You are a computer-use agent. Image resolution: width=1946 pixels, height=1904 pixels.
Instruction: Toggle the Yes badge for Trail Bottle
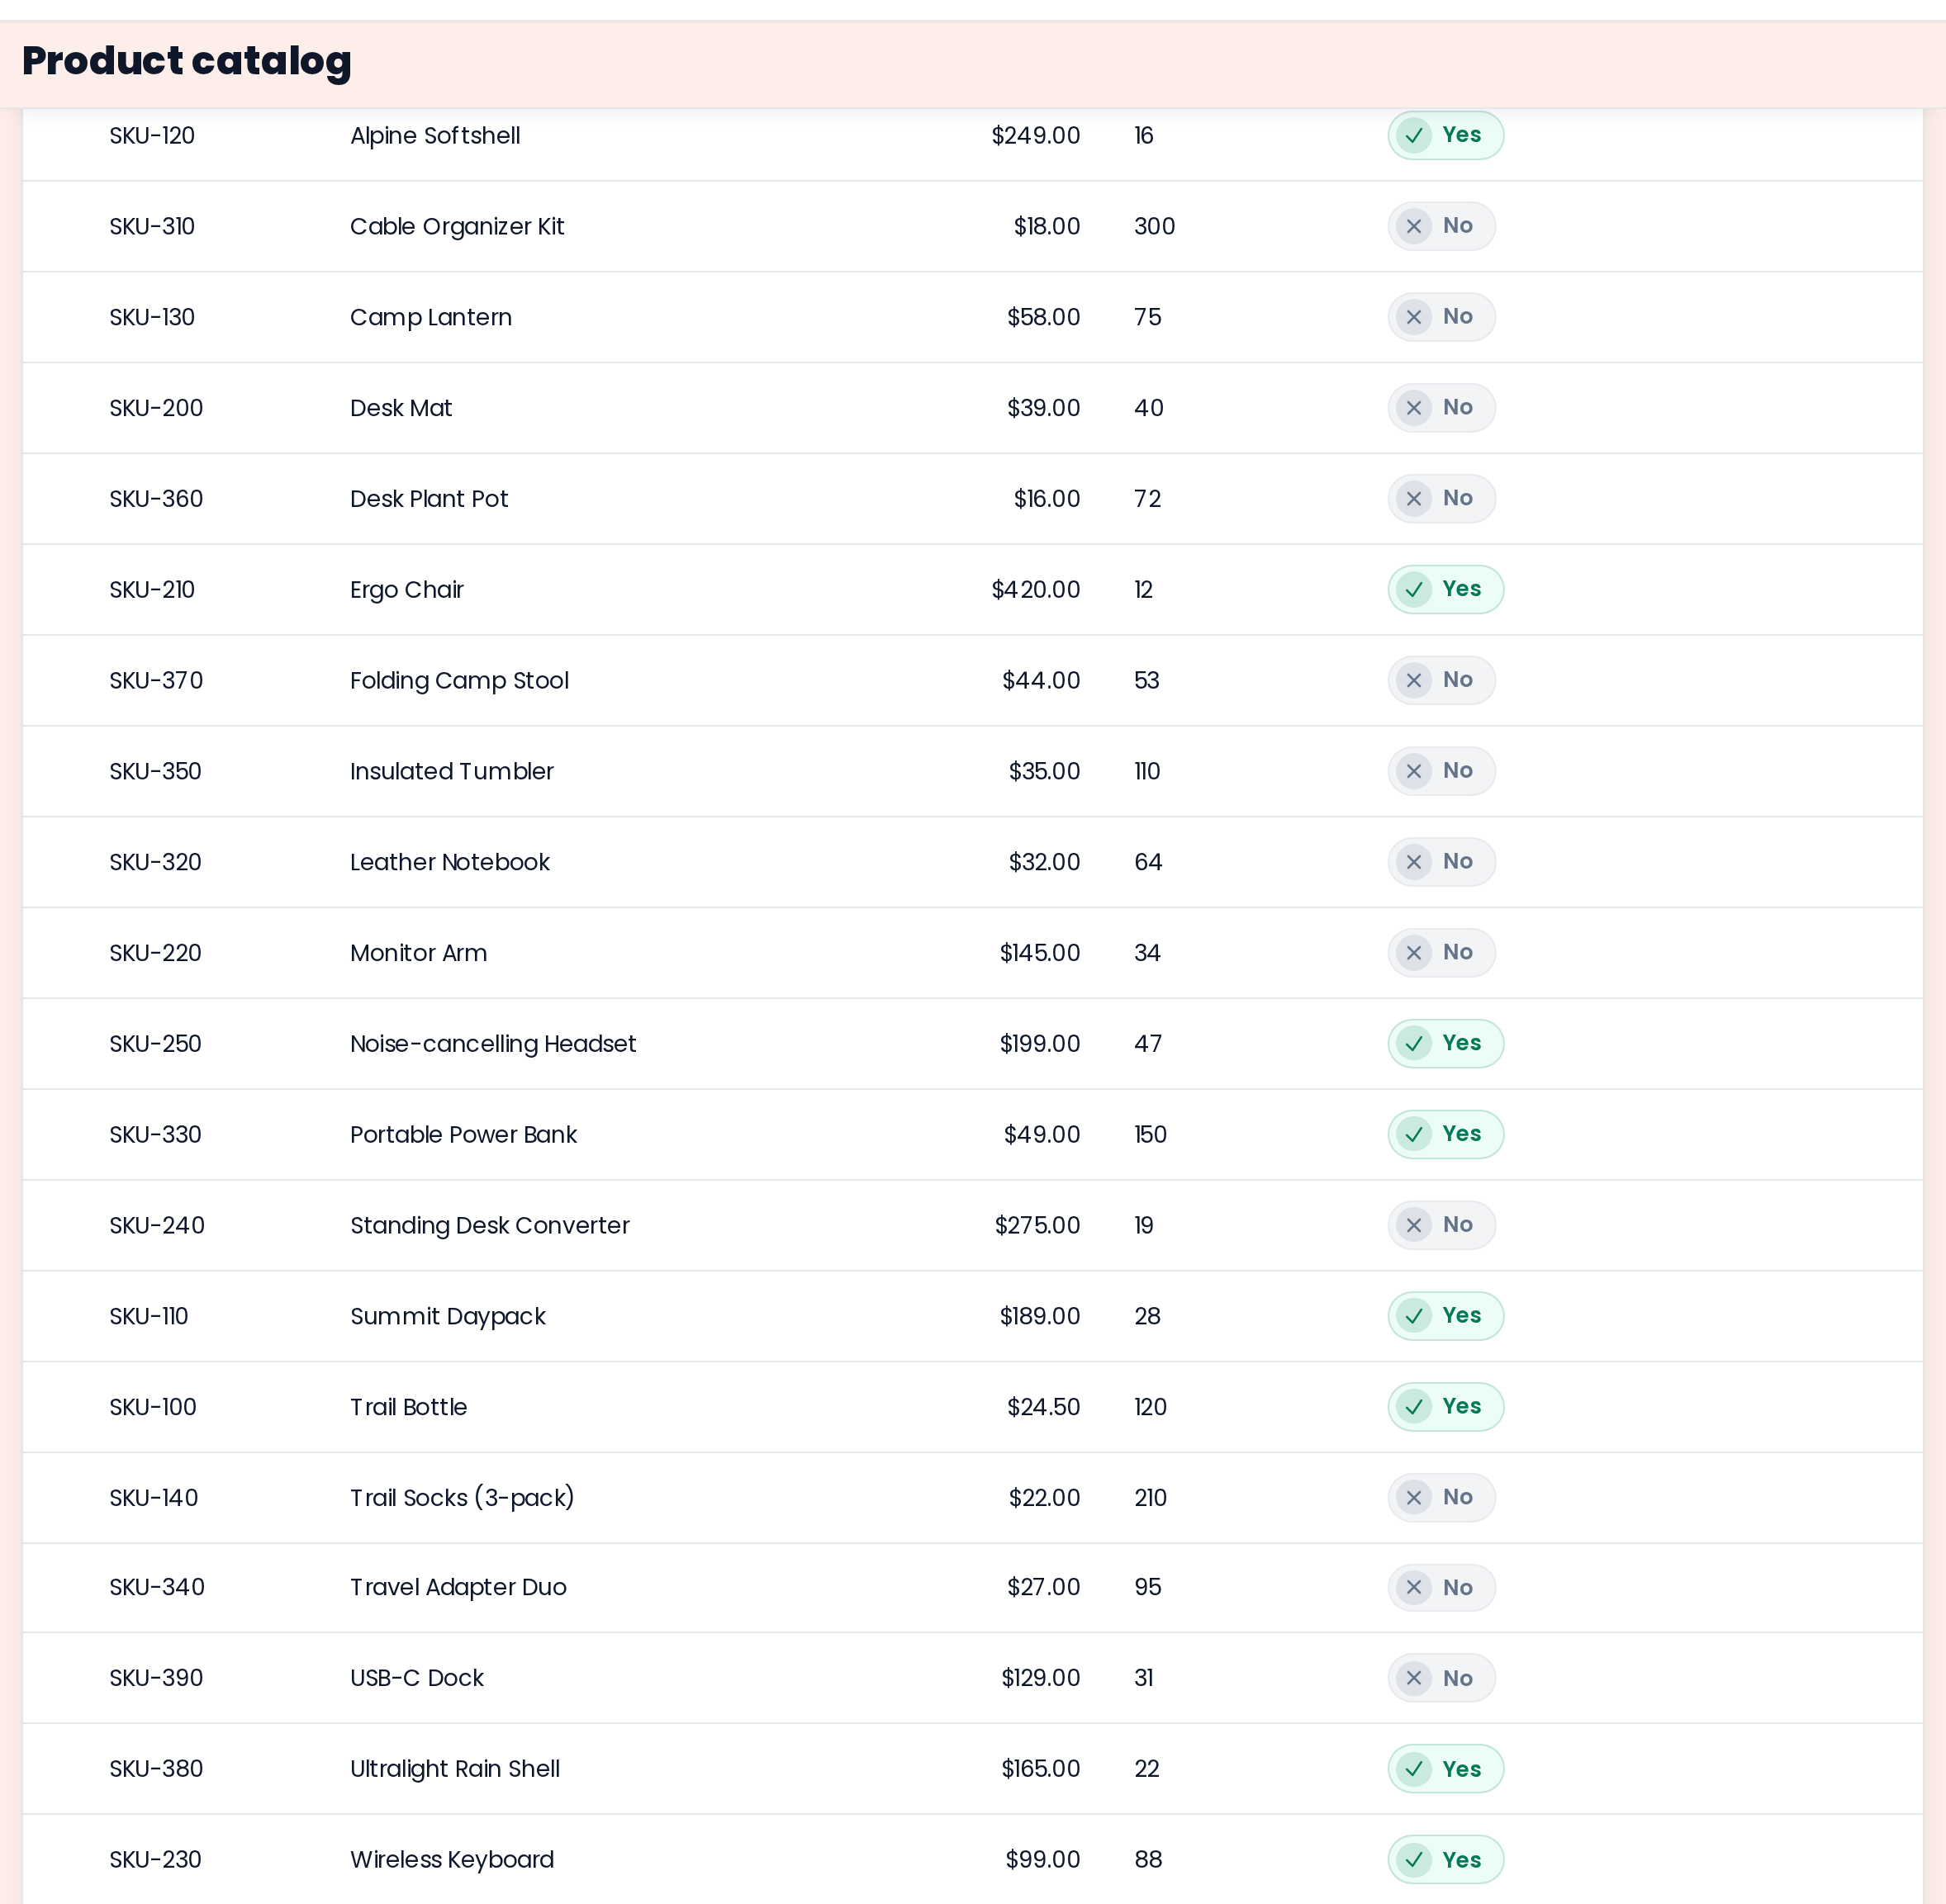click(1445, 1406)
